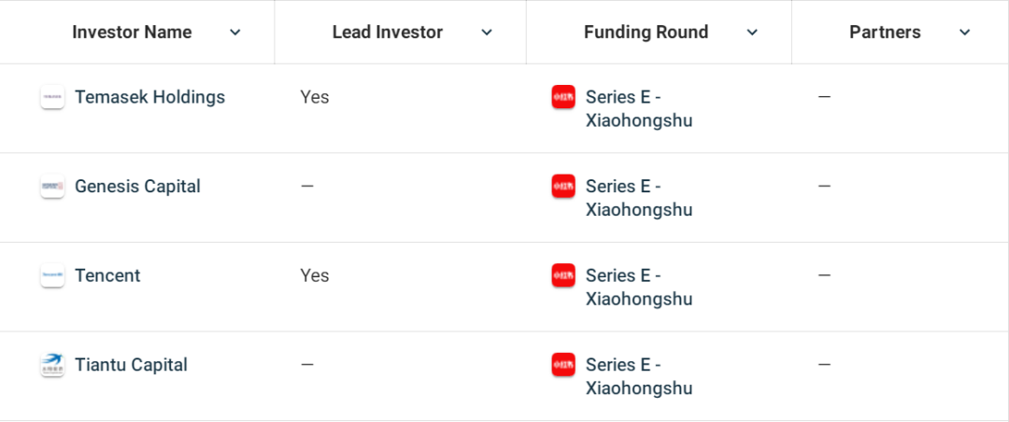Open the Tencent investor link

[107, 275]
